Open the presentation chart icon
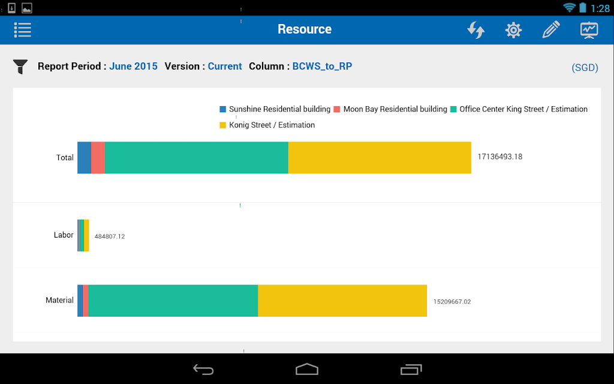614x384 pixels. (x=589, y=30)
